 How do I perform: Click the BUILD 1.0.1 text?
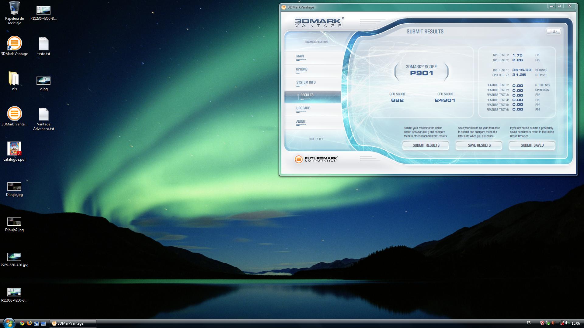(x=316, y=139)
